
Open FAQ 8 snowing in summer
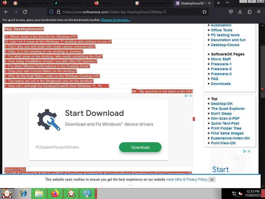[x=44, y=51]
